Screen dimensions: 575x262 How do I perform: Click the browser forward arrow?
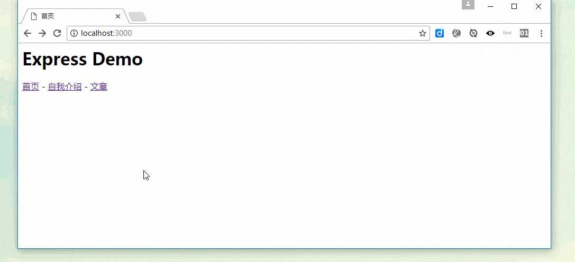[x=42, y=33]
